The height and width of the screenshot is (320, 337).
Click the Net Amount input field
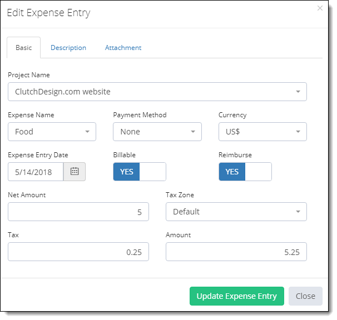pos(78,212)
